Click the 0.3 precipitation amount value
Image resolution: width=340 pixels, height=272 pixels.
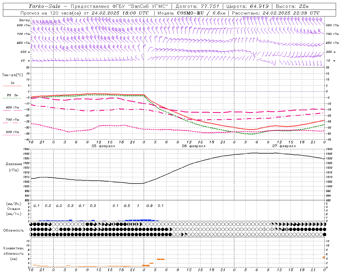[x=70, y=206]
